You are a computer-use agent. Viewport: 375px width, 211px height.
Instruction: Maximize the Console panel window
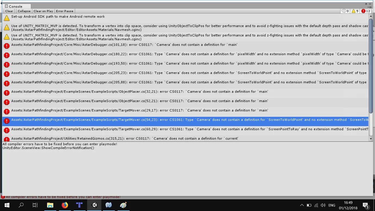[x=366, y=4]
